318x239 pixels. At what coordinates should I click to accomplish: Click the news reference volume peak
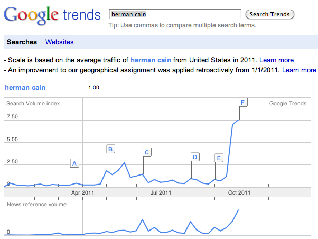(239, 210)
